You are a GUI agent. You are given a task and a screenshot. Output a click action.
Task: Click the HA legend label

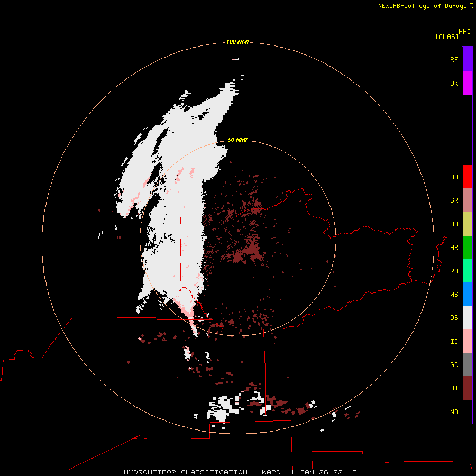point(454,177)
